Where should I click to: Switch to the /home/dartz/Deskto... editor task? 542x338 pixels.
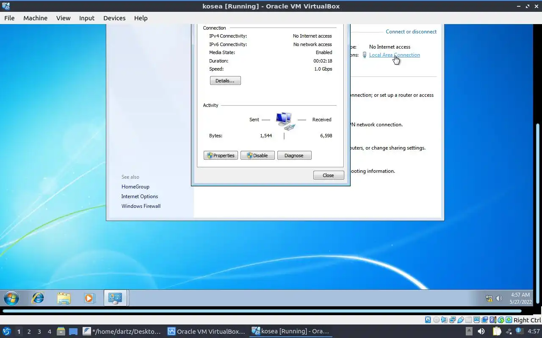(122, 331)
